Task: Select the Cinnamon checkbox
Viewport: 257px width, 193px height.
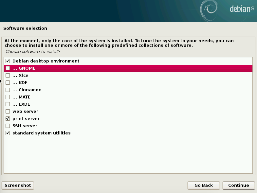Action: point(8,90)
